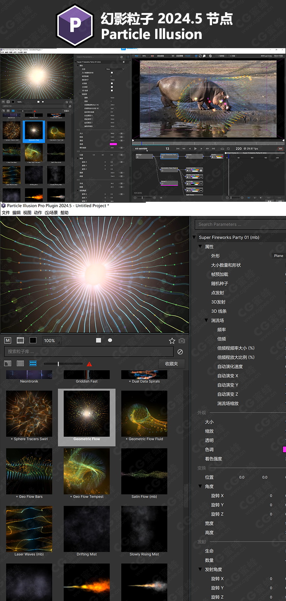Click the blue move-arrows icon in stage toolbar
This screenshot has width=286, height=601.
pos(196,56)
